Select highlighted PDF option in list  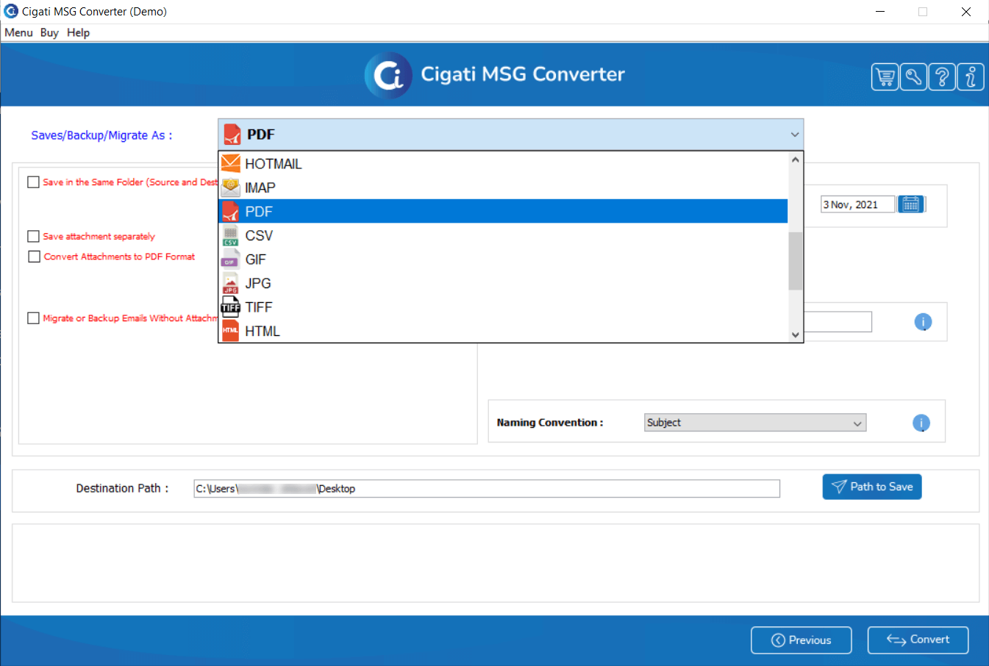504,211
